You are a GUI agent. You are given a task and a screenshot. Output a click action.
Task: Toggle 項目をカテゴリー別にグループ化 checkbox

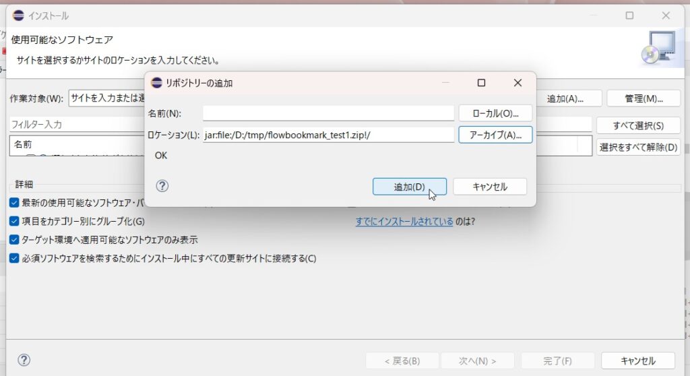[x=14, y=221]
